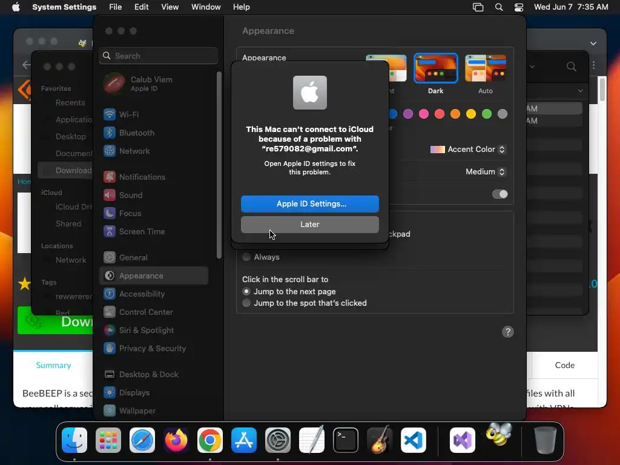The height and width of the screenshot is (465, 620).
Task: Choose the pink accent color
Action: [424, 114]
